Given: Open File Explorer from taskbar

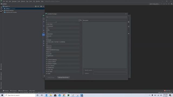Looking at the screenshot, I should [51, 95].
